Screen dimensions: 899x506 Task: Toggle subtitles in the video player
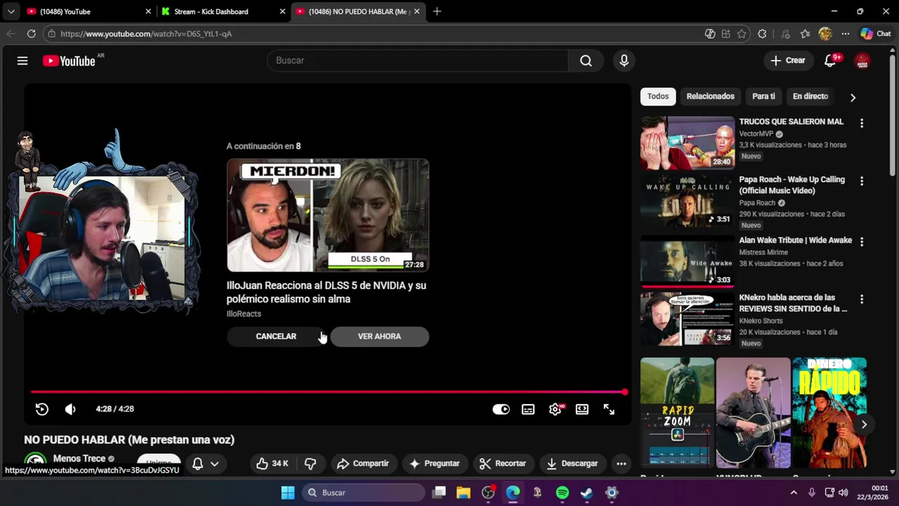point(528,409)
